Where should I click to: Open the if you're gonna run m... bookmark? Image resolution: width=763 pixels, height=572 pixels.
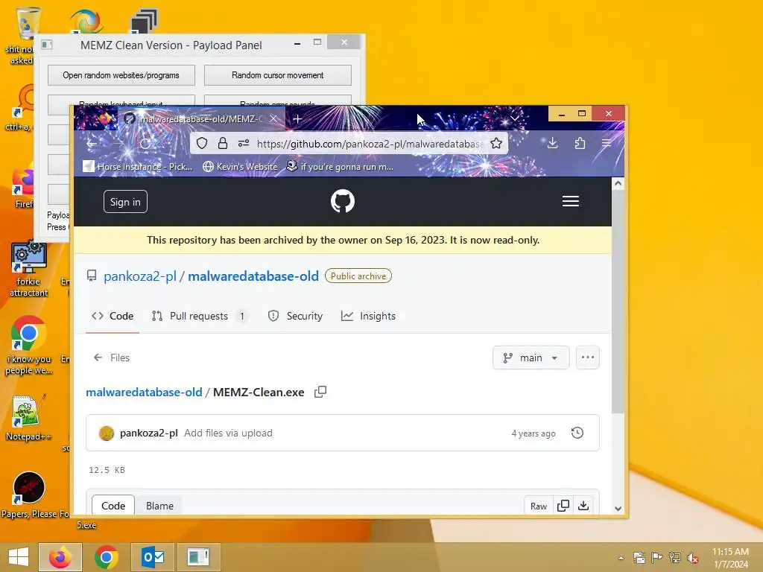340,166
